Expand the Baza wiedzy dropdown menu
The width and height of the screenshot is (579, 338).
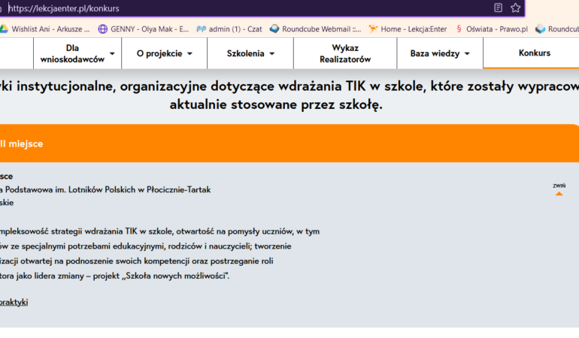(x=440, y=53)
